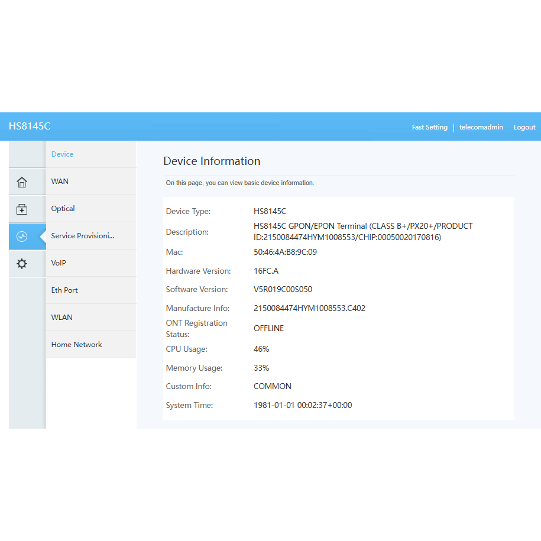Open the Eth Port page

click(x=64, y=290)
